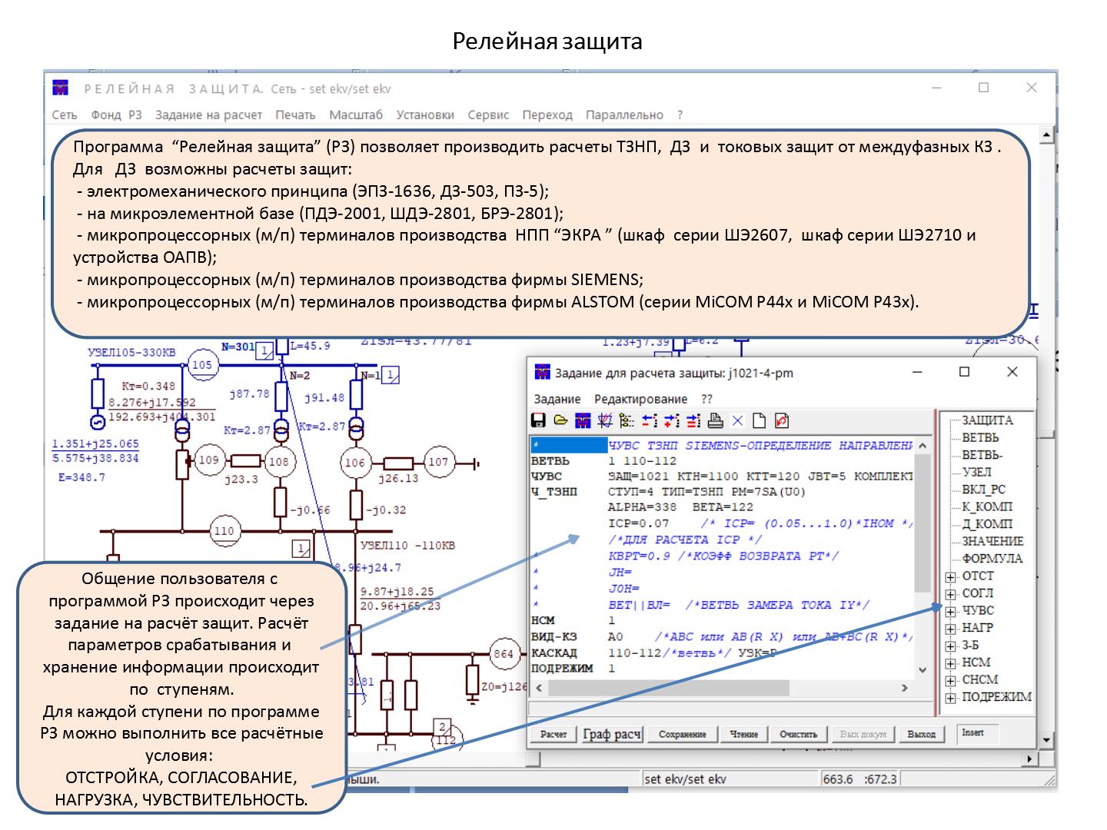Viewport: 1107px width, 830px height.
Task: Click the floppy disk save icon
Action: (538, 421)
